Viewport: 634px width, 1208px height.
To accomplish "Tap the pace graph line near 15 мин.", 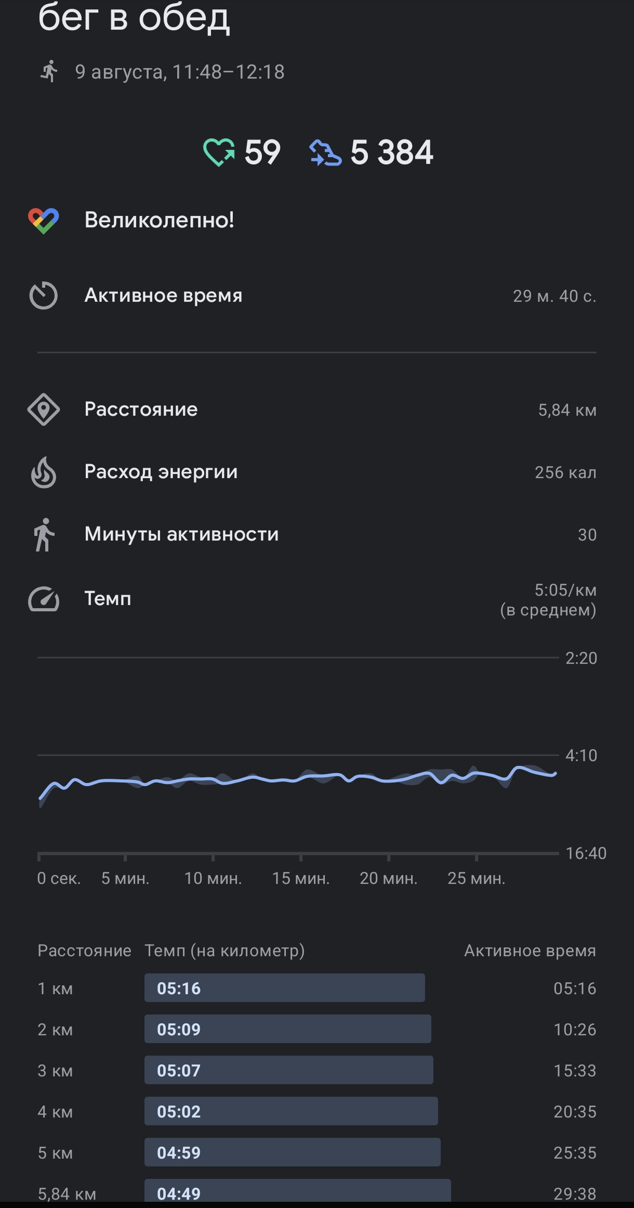I will coord(301,778).
